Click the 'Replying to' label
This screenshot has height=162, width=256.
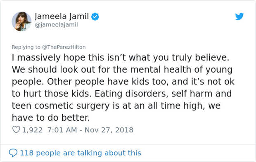26,47
